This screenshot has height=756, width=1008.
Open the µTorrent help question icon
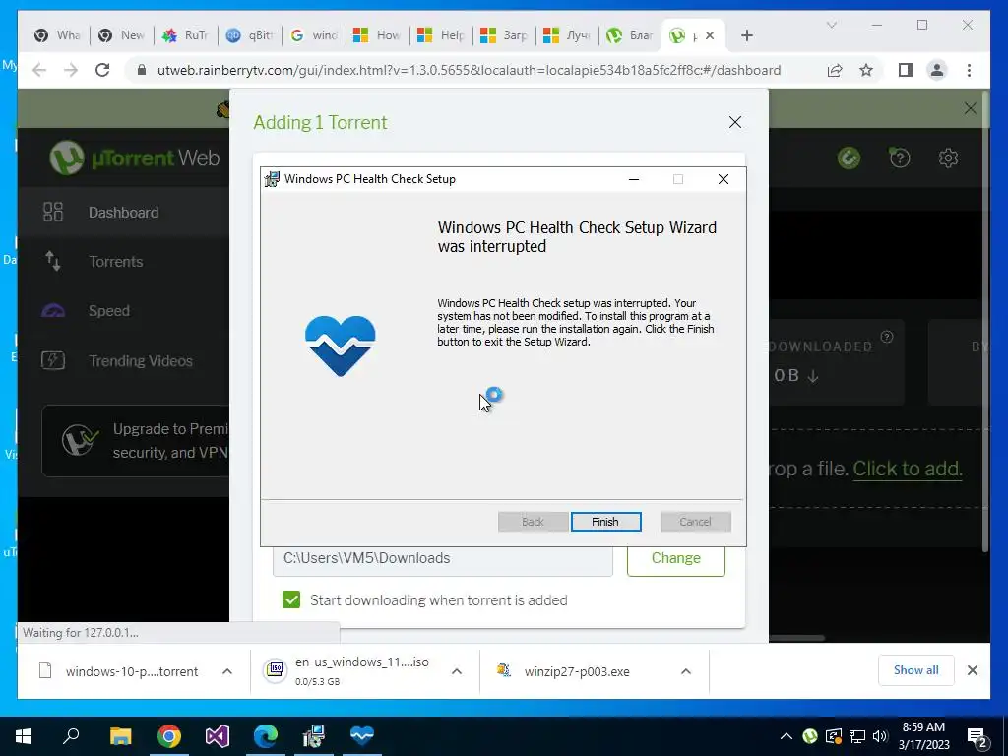click(x=900, y=157)
